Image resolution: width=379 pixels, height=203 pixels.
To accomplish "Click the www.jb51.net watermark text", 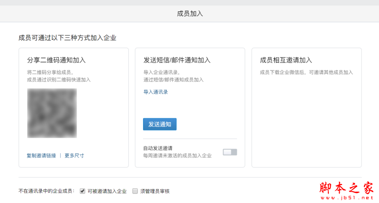I will click(347, 198).
